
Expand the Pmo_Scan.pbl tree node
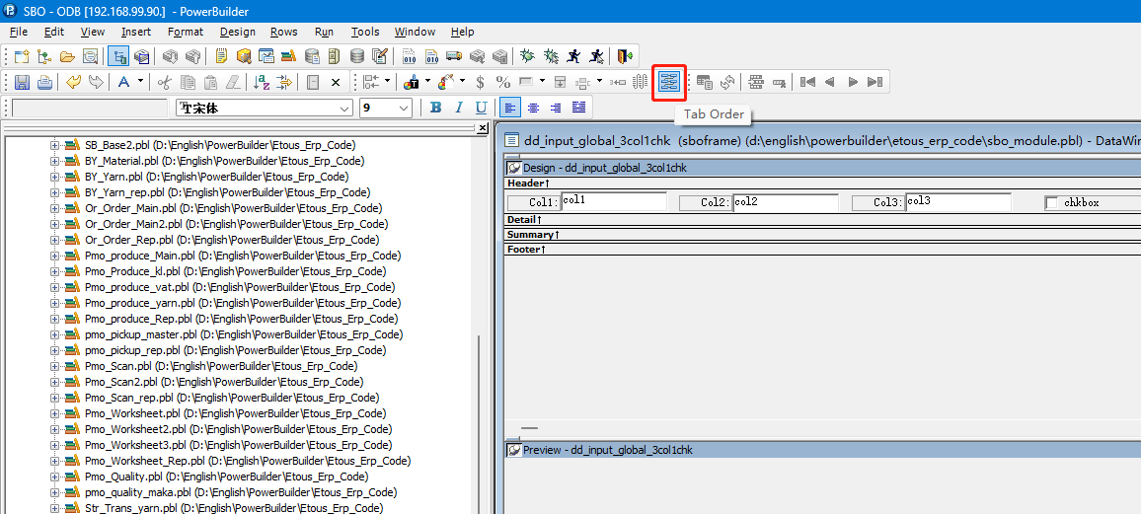54,366
